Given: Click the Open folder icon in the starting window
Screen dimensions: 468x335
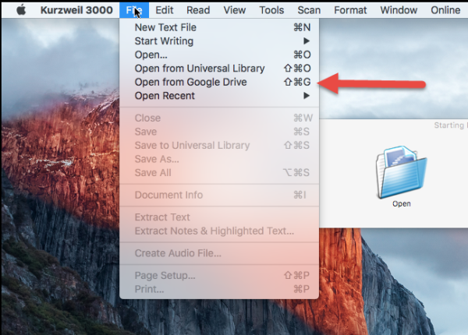Looking at the screenshot, I should click(402, 173).
